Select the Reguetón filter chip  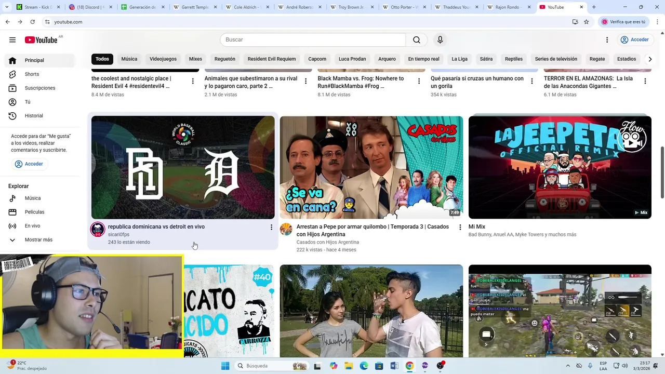coord(225,59)
